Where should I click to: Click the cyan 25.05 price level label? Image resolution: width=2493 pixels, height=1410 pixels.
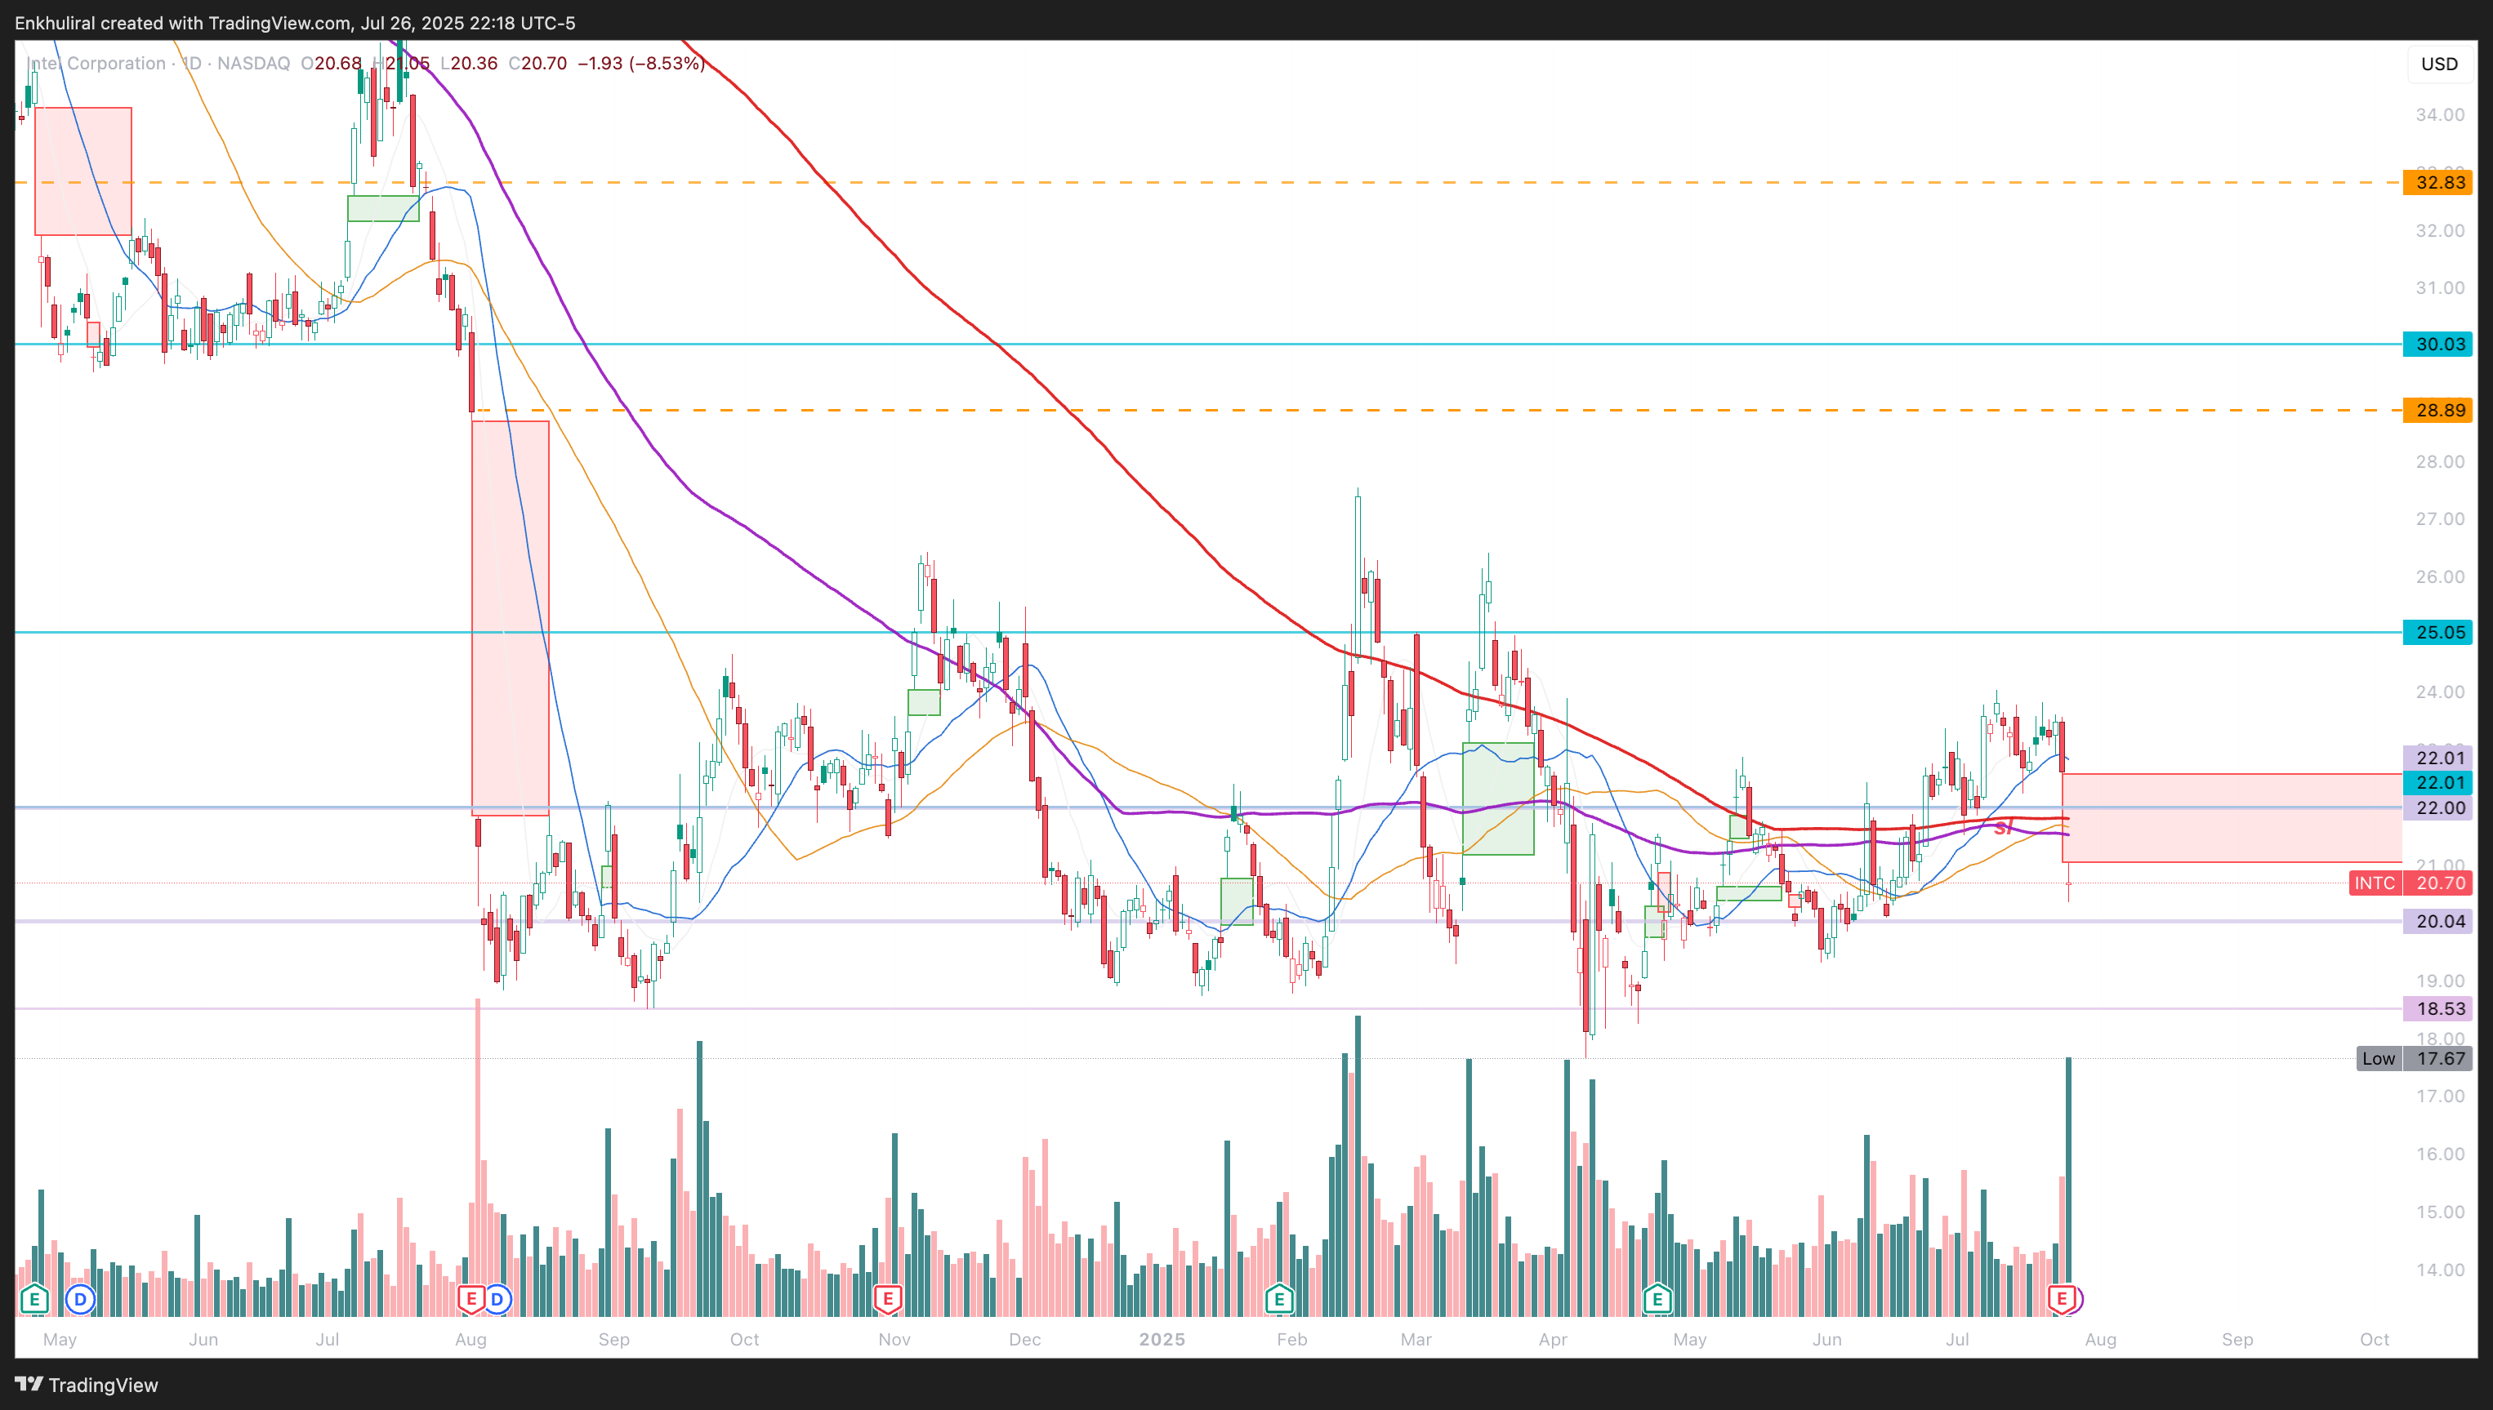point(2437,633)
